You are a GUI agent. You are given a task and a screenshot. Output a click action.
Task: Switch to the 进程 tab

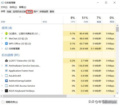click(3, 11)
